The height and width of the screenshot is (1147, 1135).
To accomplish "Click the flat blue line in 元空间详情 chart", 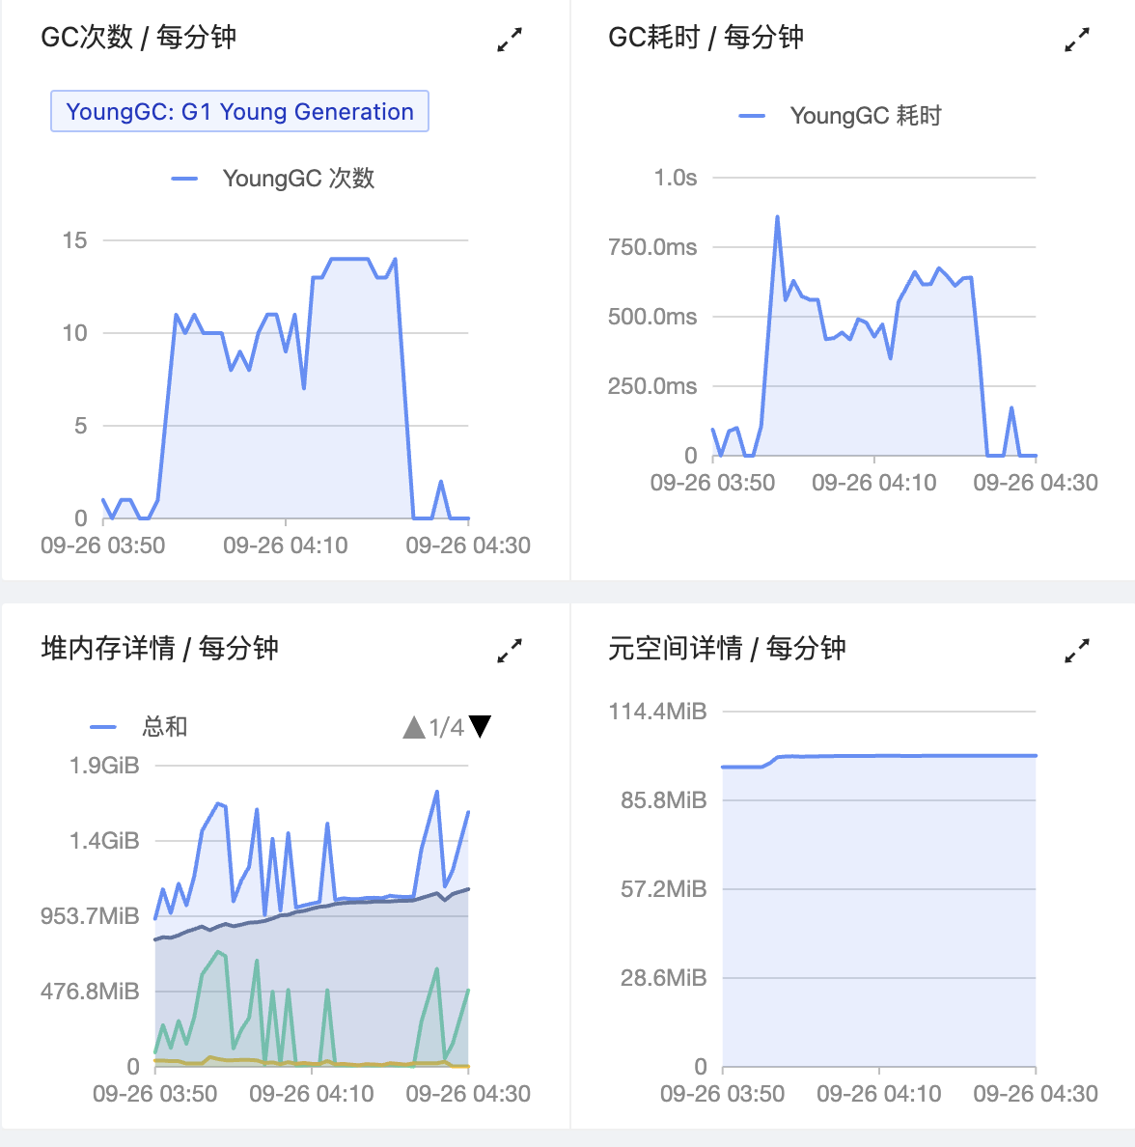I will [x=917, y=756].
